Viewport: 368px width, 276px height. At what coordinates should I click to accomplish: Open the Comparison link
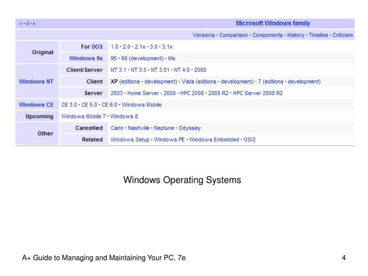(234, 35)
